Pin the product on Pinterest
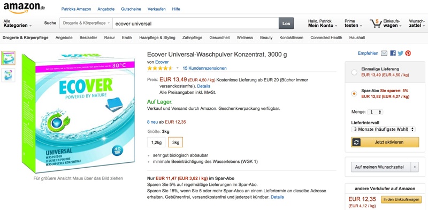This screenshot has width=428, height=210. click(x=408, y=54)
